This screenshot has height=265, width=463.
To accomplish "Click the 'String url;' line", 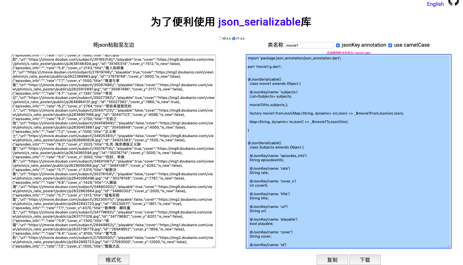I will click(258, 211).
